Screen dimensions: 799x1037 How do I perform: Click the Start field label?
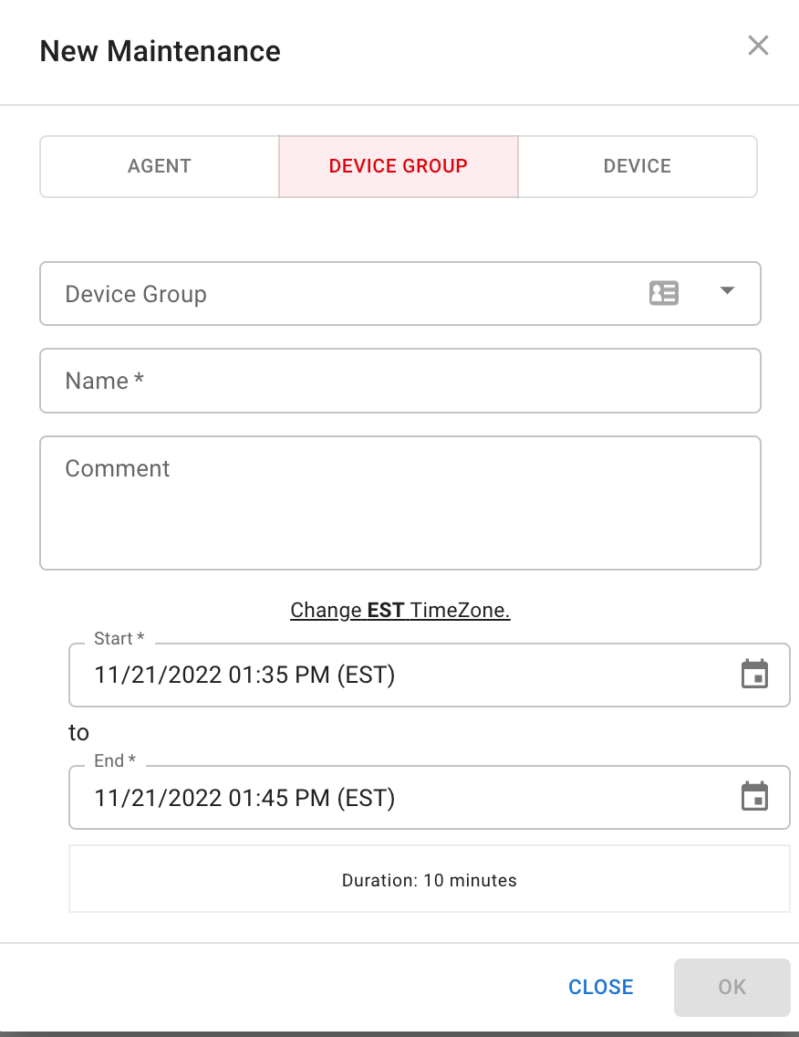[x=119, y=638]
